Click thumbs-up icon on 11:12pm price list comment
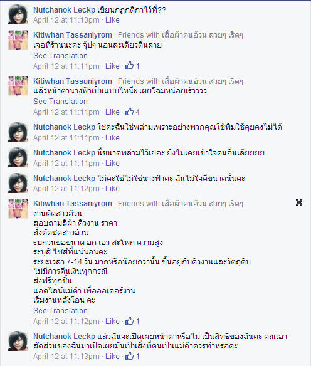Viewport: 311px width, 366px height. pyautogui.click(x=129, y=321)
